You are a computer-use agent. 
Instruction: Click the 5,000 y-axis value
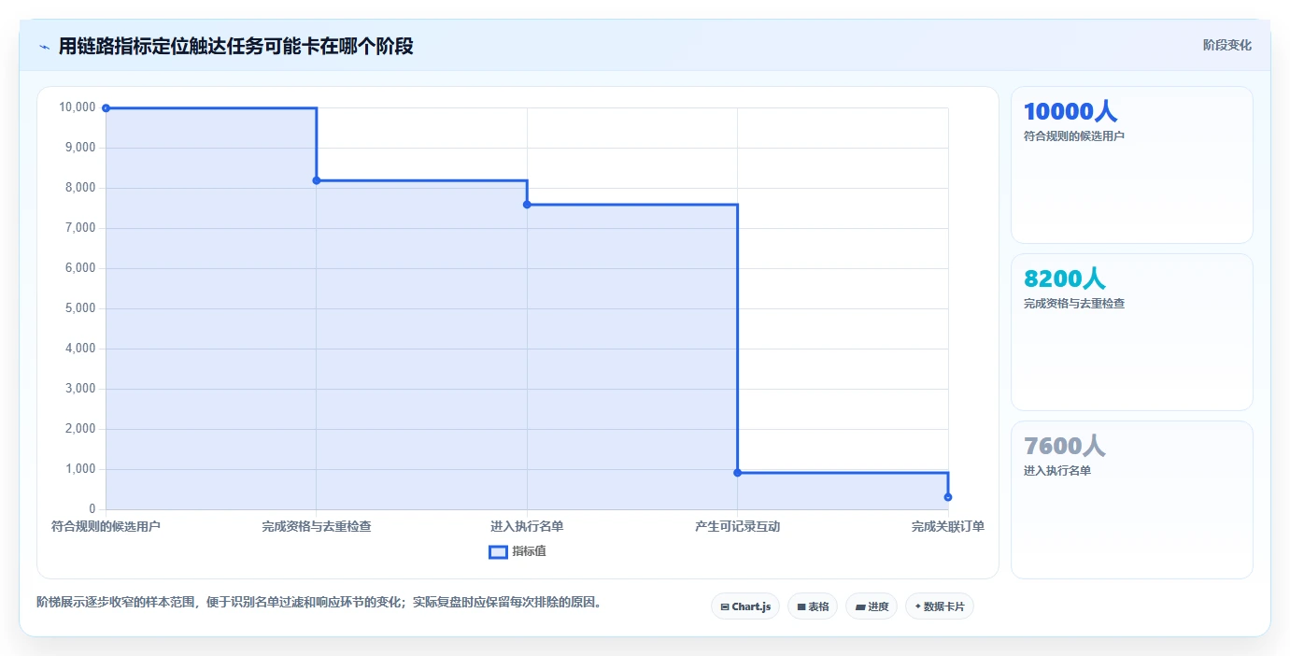79,308
